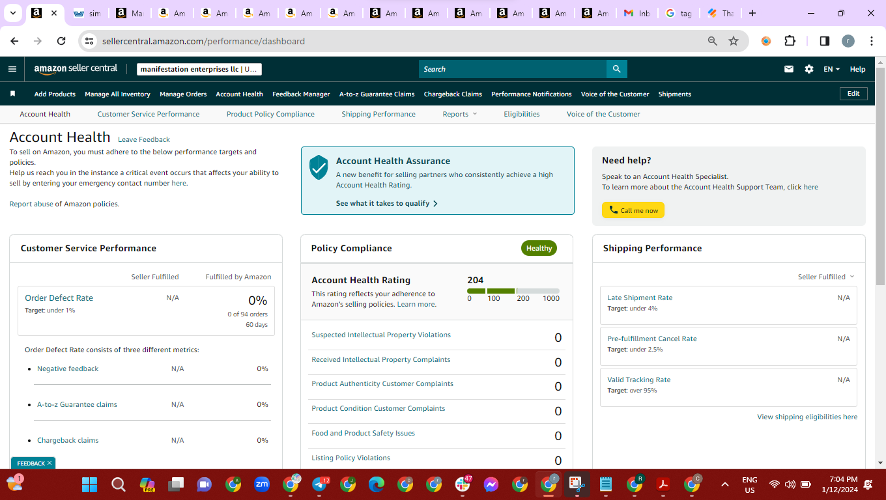Click the Seller Central search field
The height and width of the screenshot is (500, 886).
tap(513, 69)
